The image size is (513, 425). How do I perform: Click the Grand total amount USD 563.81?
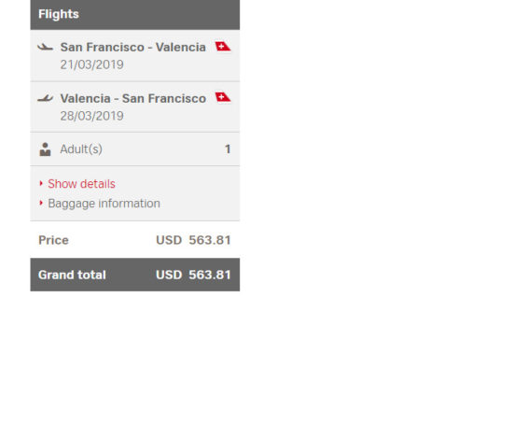click(x=193, y=275)
